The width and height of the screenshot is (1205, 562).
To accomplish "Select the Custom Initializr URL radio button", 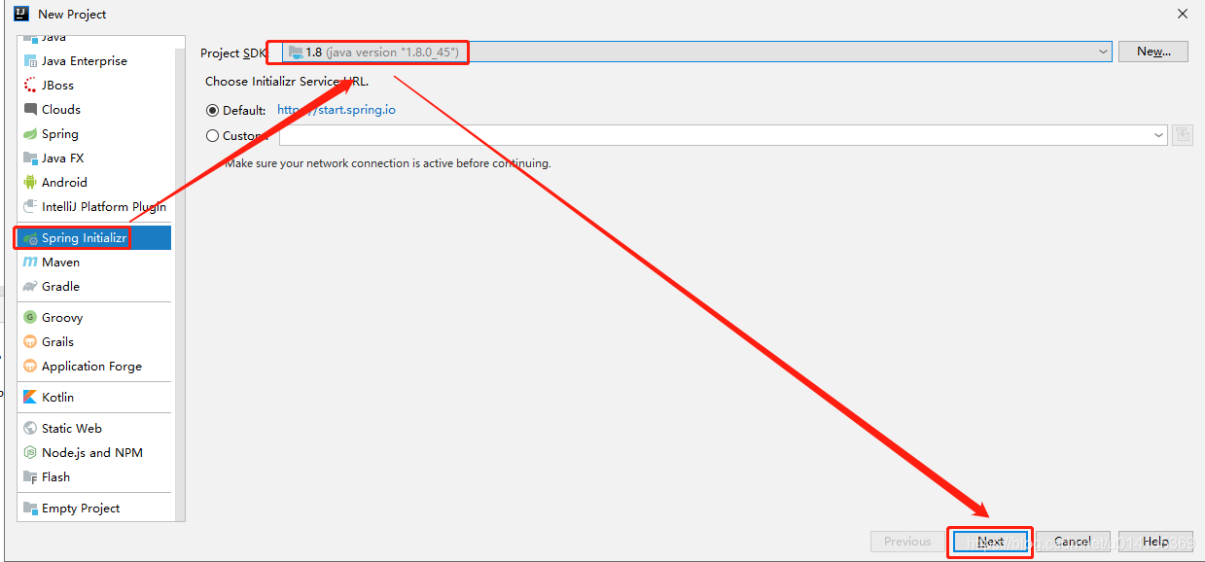I will coord(213,136).
